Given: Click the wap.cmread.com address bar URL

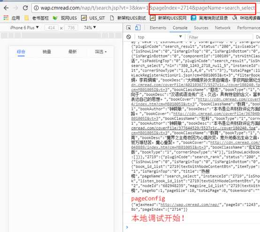Looking at the screenshot, I should (144, 8).
